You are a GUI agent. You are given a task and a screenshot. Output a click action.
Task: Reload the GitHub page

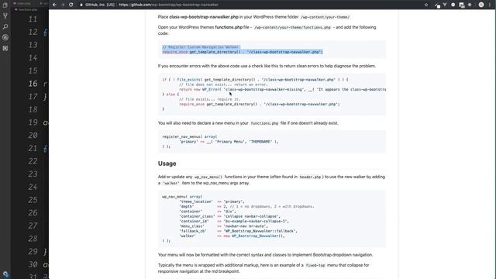71,5
